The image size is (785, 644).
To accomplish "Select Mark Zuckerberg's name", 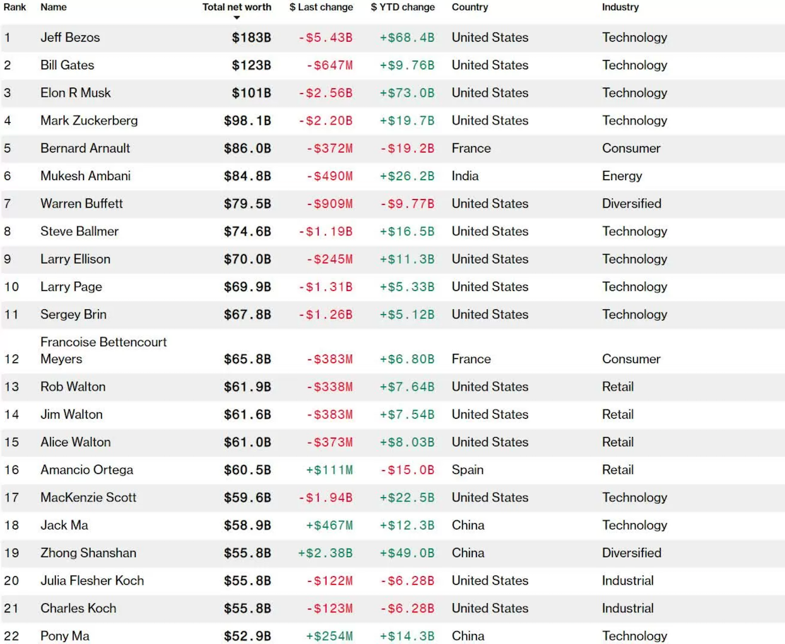I will (89, 121).
